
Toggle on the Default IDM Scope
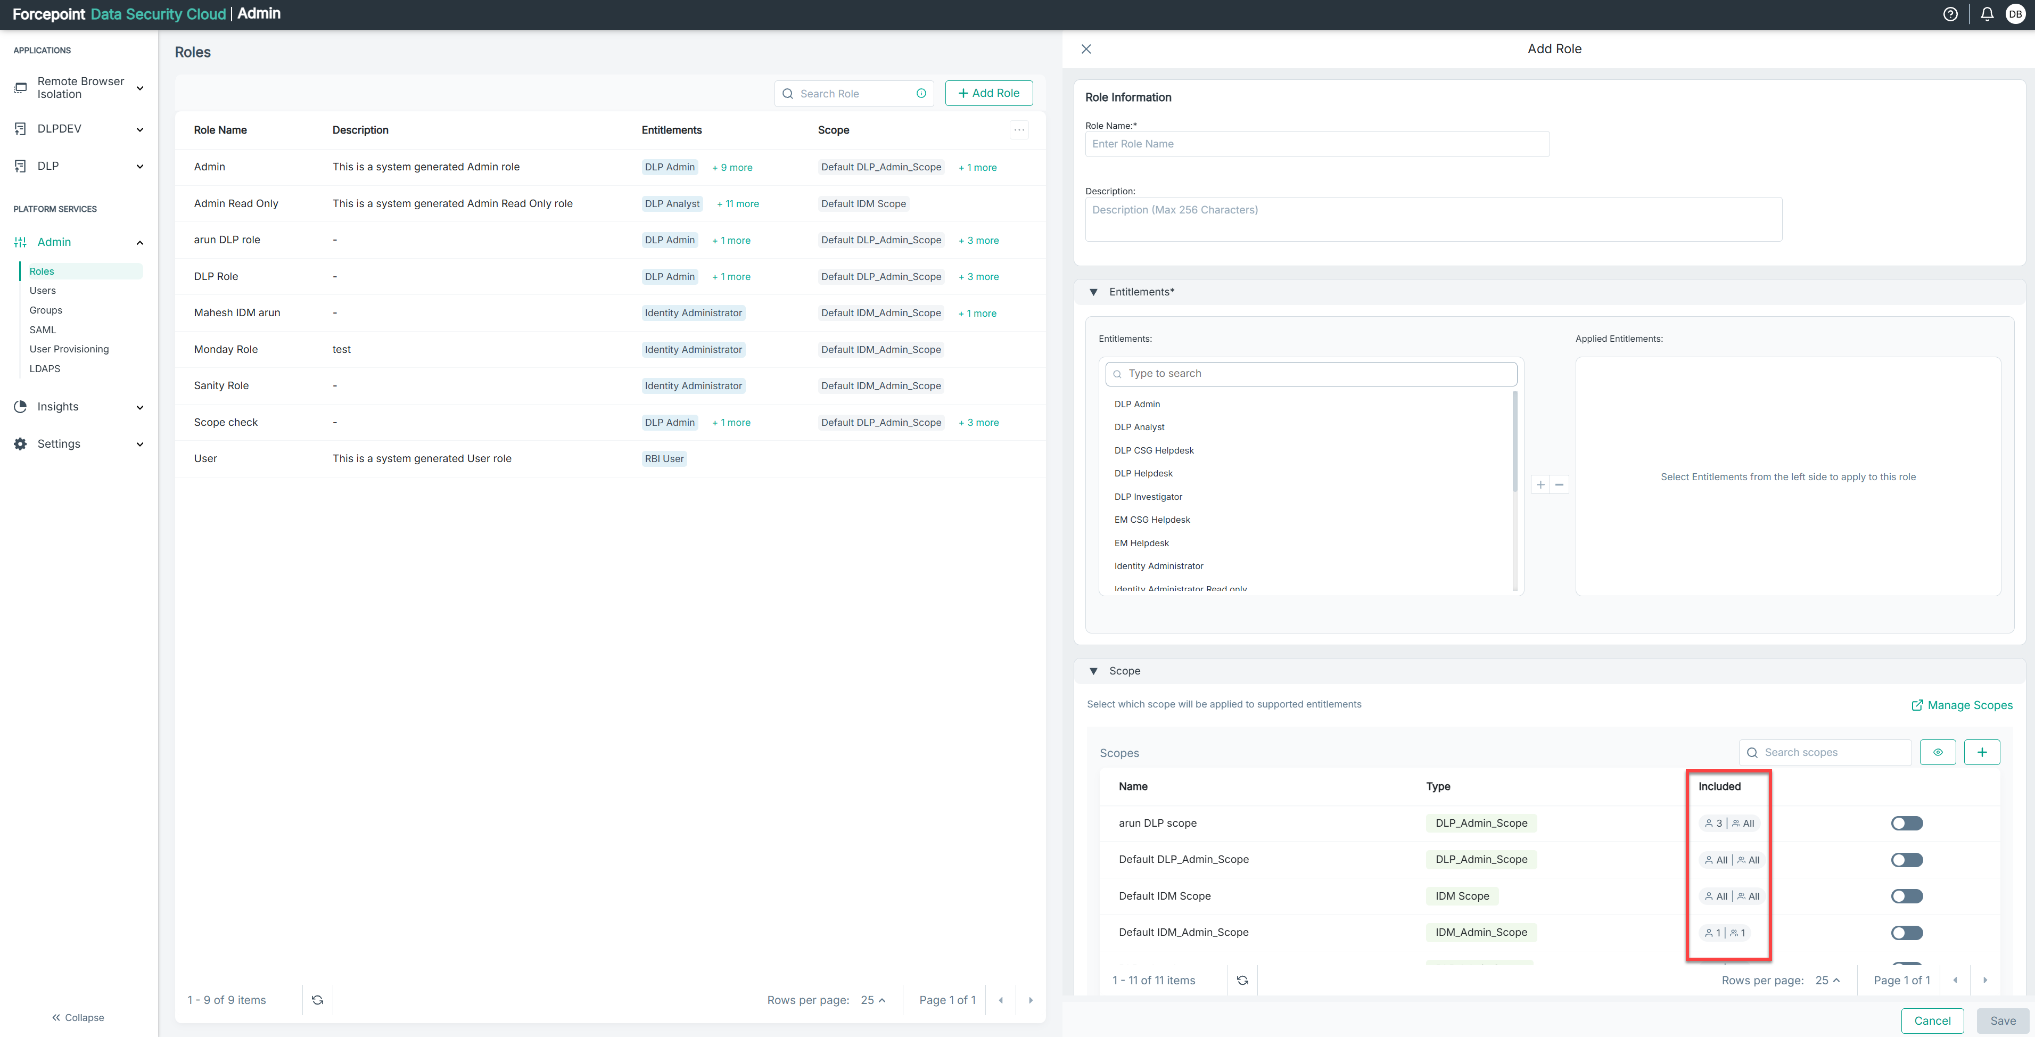1906,895
